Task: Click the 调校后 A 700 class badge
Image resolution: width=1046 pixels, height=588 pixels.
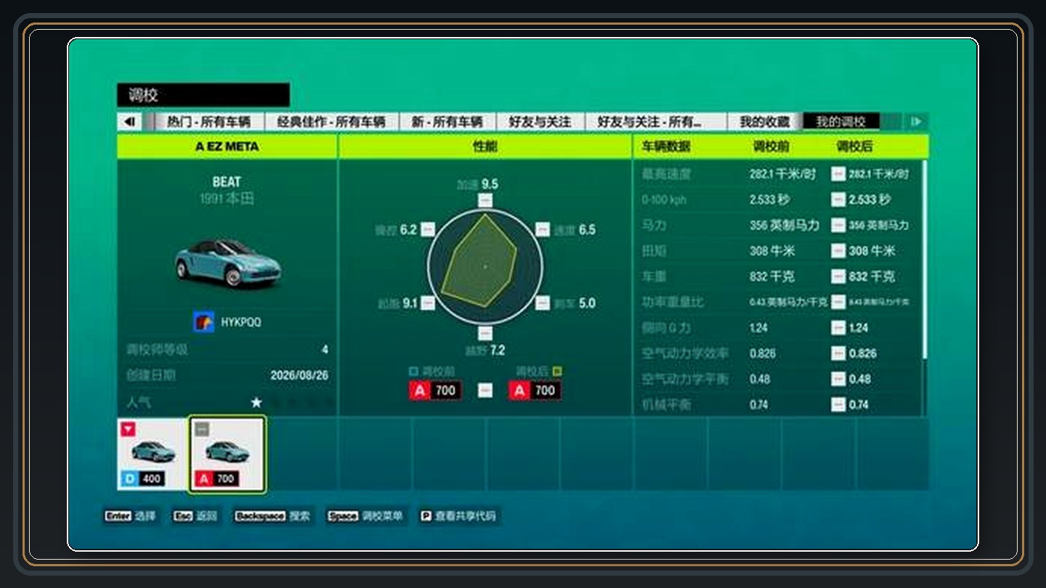Action: coord(535,391)
